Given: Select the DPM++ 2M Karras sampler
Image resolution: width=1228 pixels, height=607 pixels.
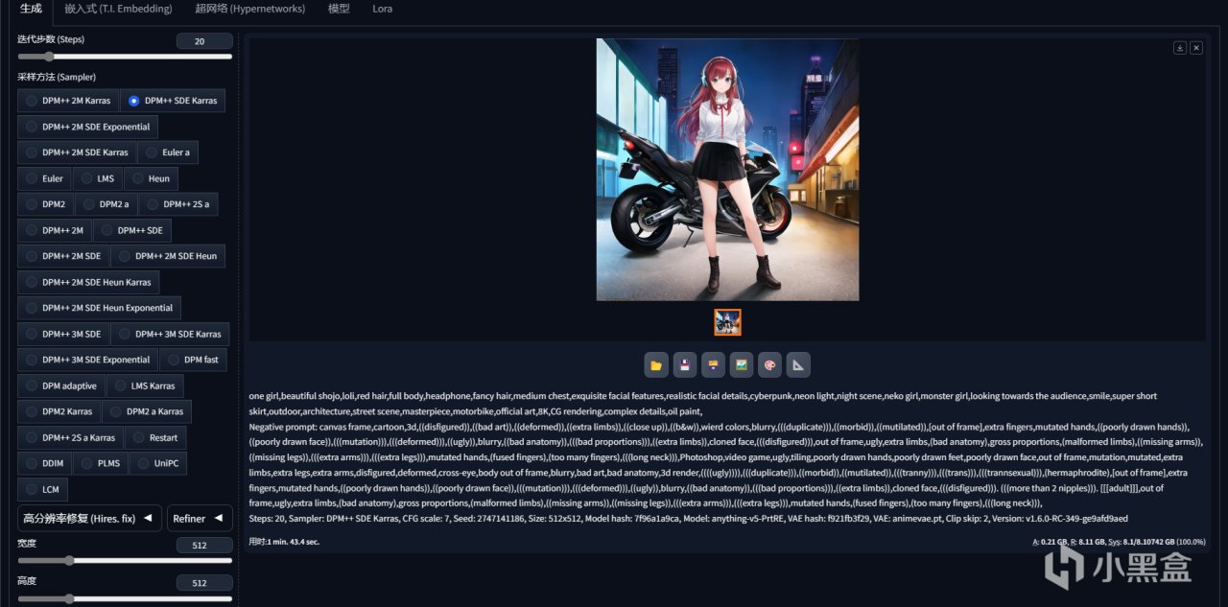Looking at the screenshot, I should coord(67,101).
